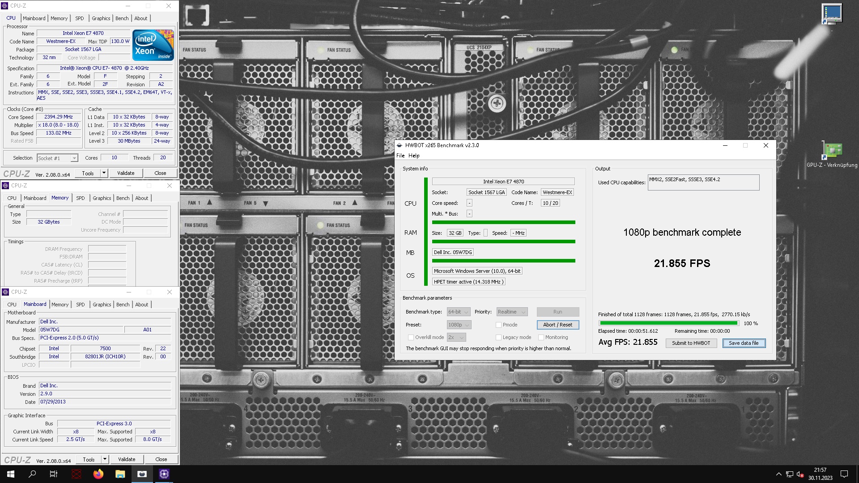Open the notification center icon
Screen dimensions: 859x483
click(x=844, y=474)
